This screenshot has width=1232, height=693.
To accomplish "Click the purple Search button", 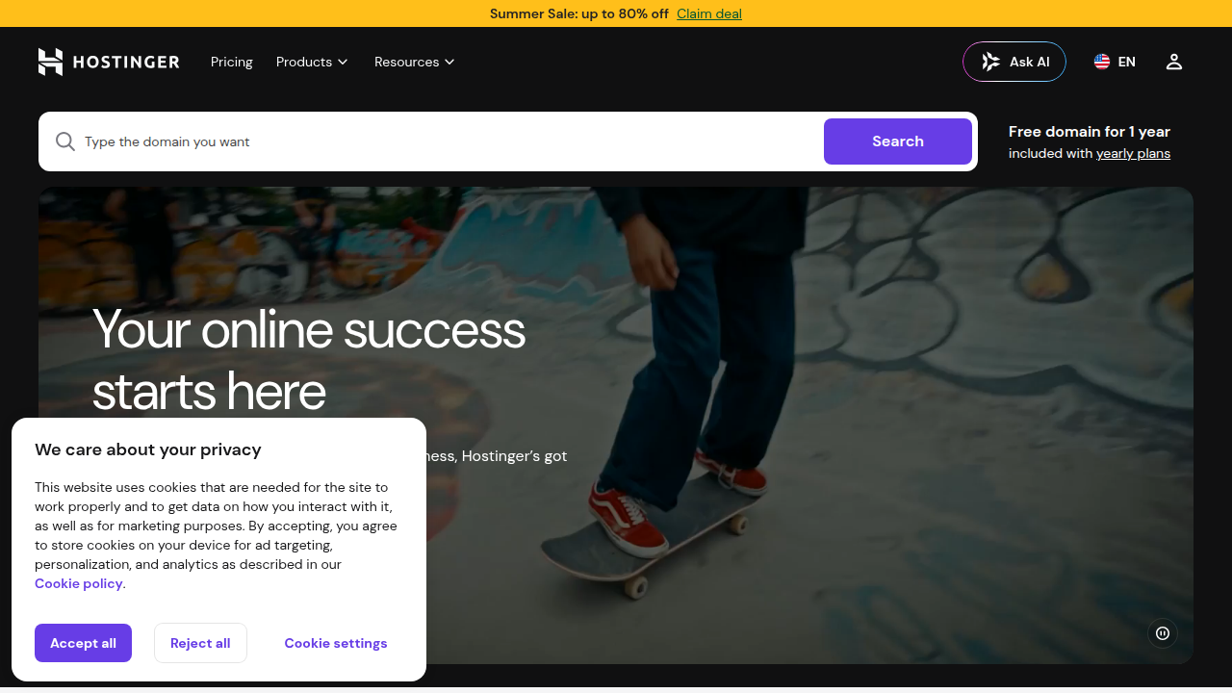I will click(x=898, y=141).
